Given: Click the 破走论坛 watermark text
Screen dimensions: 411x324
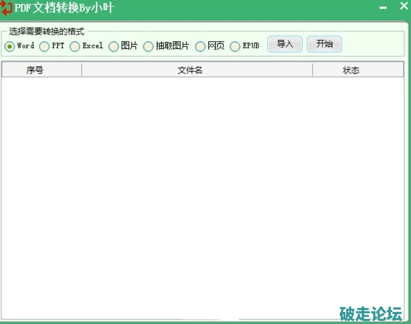Looking at the screenshot, I should point(371,313).
